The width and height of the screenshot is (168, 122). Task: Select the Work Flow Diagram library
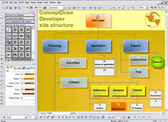[20, 15]
